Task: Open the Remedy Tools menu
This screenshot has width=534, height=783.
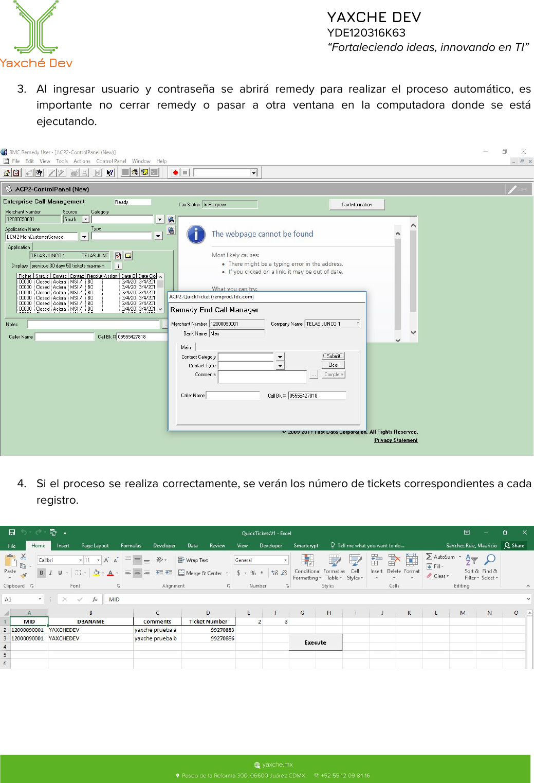Action: click(62, 161)
